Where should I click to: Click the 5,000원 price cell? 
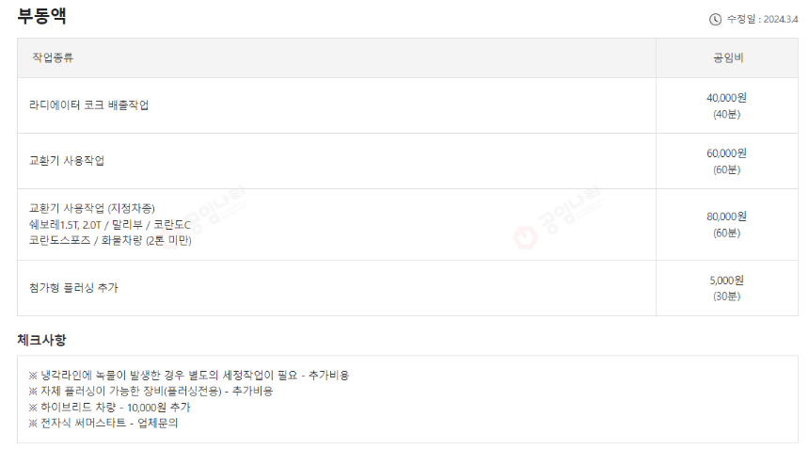[726, 288]
